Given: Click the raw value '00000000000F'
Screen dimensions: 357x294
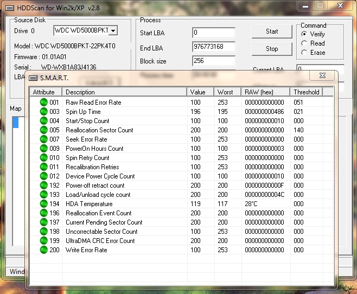Looking at the screenshot, I should [264, 186].
